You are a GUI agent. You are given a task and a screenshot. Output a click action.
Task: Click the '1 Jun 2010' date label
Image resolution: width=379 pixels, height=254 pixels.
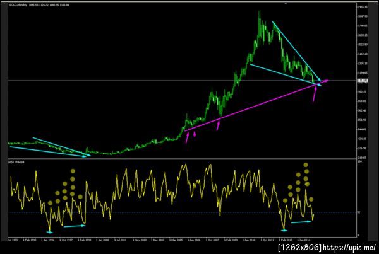pyautogui.click(x=249, y=240)
